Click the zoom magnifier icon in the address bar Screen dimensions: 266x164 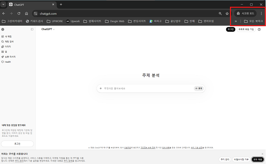click(220, 14)
